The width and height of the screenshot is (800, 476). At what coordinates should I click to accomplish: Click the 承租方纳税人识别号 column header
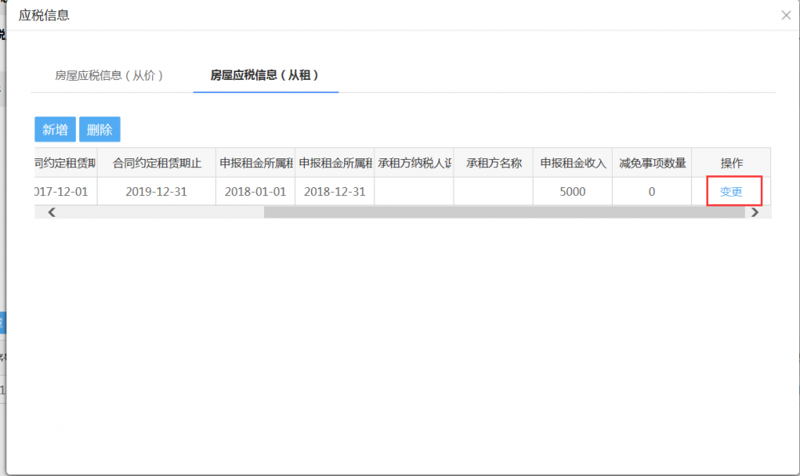414,162
